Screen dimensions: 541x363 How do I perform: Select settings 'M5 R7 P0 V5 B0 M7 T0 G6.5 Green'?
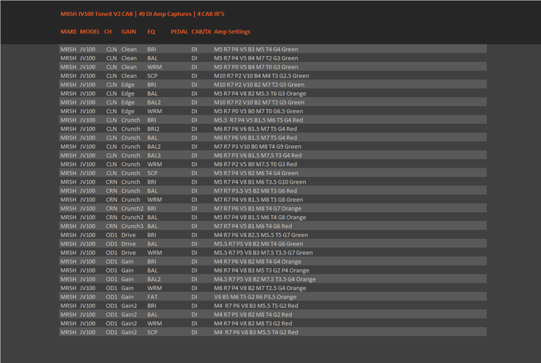click(x=258, y=111)
